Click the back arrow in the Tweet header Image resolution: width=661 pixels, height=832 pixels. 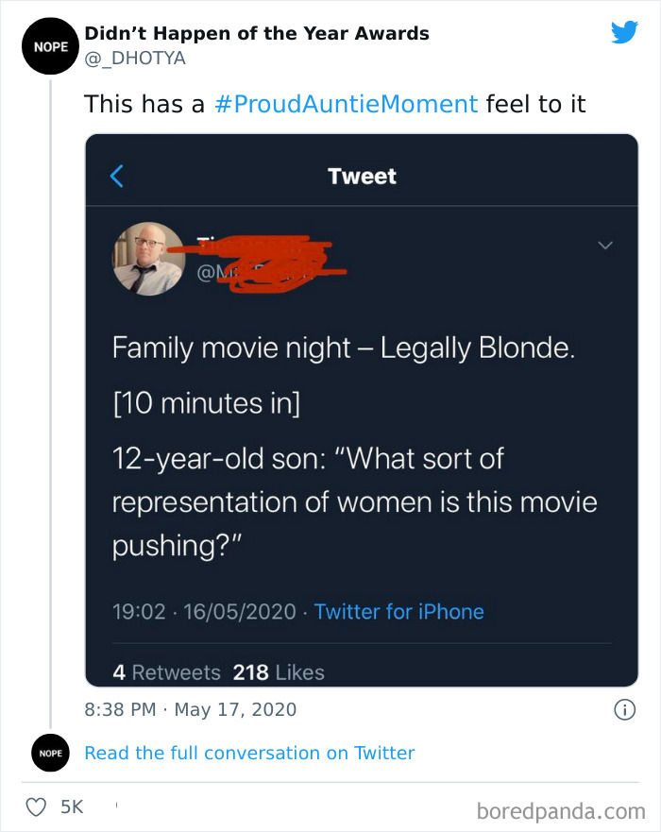pos(115,176)
